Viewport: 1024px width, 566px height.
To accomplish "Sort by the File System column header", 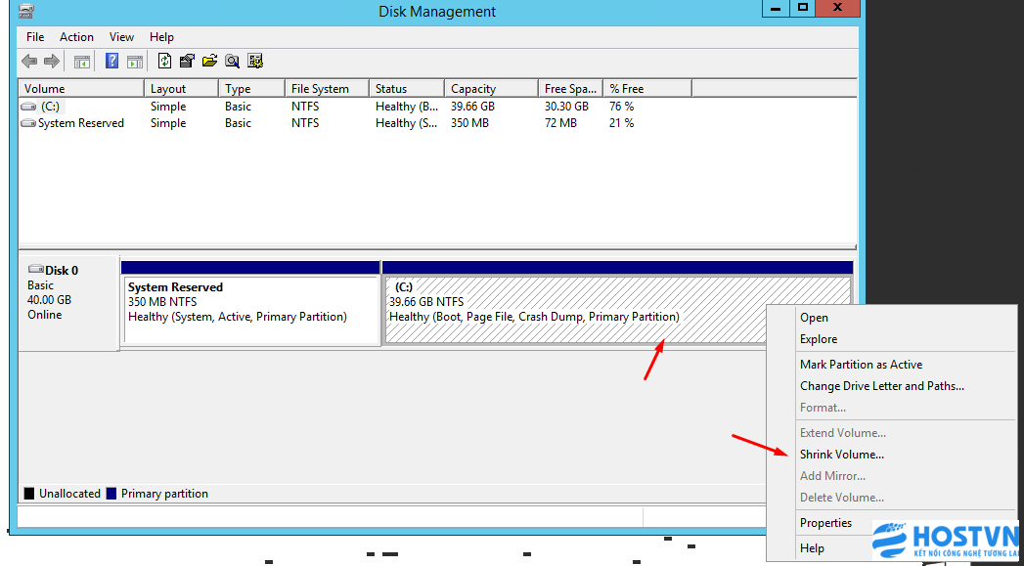I will [328, 89].
